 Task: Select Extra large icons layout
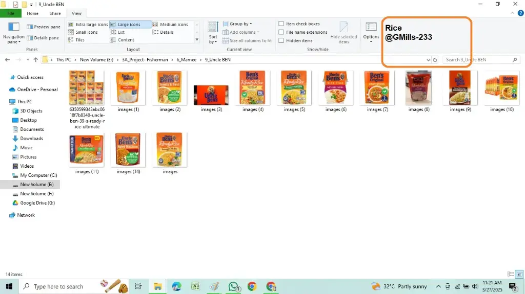[88, 25]
